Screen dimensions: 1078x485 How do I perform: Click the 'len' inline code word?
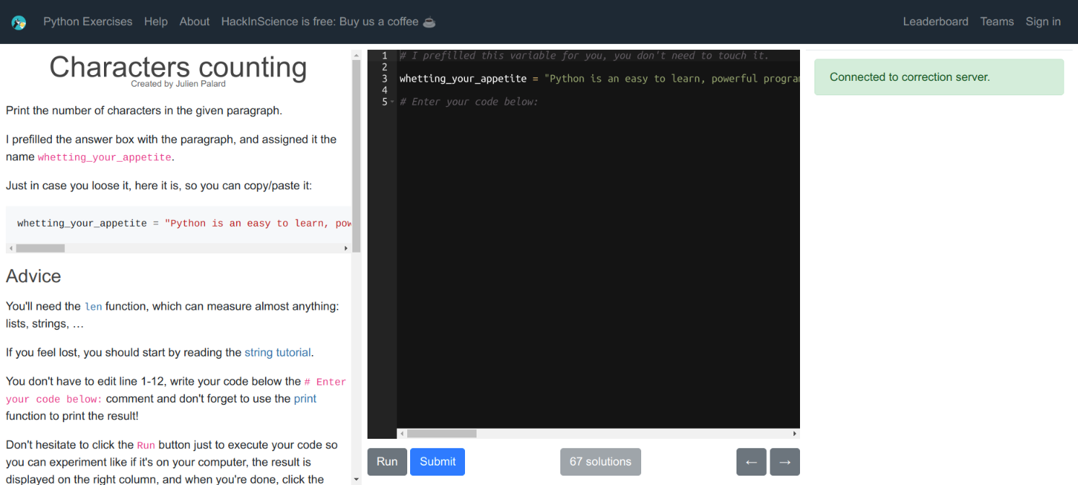click(93, 307)
